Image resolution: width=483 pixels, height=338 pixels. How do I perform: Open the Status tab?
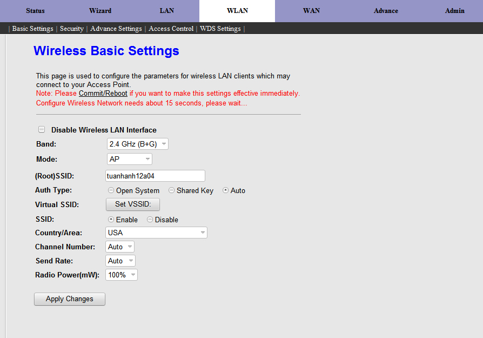click(x=35, y=11)
